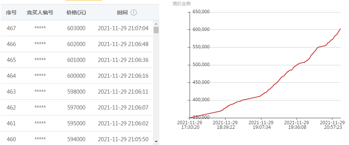
Task: Select bid row 464 at 600000
Action: (x=76, y=76)
